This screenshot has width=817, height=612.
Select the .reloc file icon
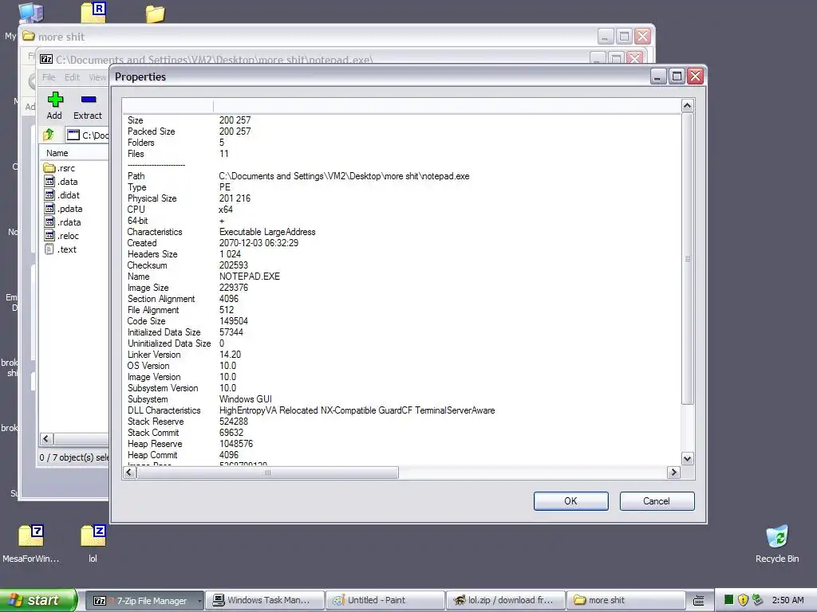pos(49,236)
